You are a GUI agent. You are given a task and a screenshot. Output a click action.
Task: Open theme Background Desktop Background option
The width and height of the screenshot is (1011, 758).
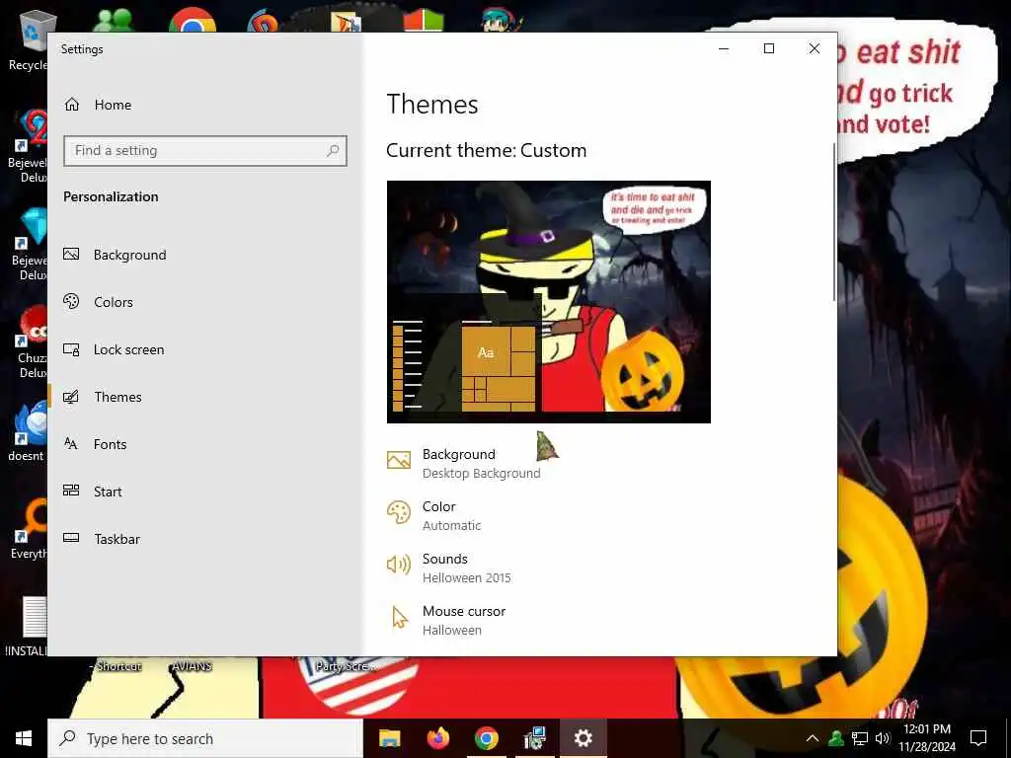(464, 464)
